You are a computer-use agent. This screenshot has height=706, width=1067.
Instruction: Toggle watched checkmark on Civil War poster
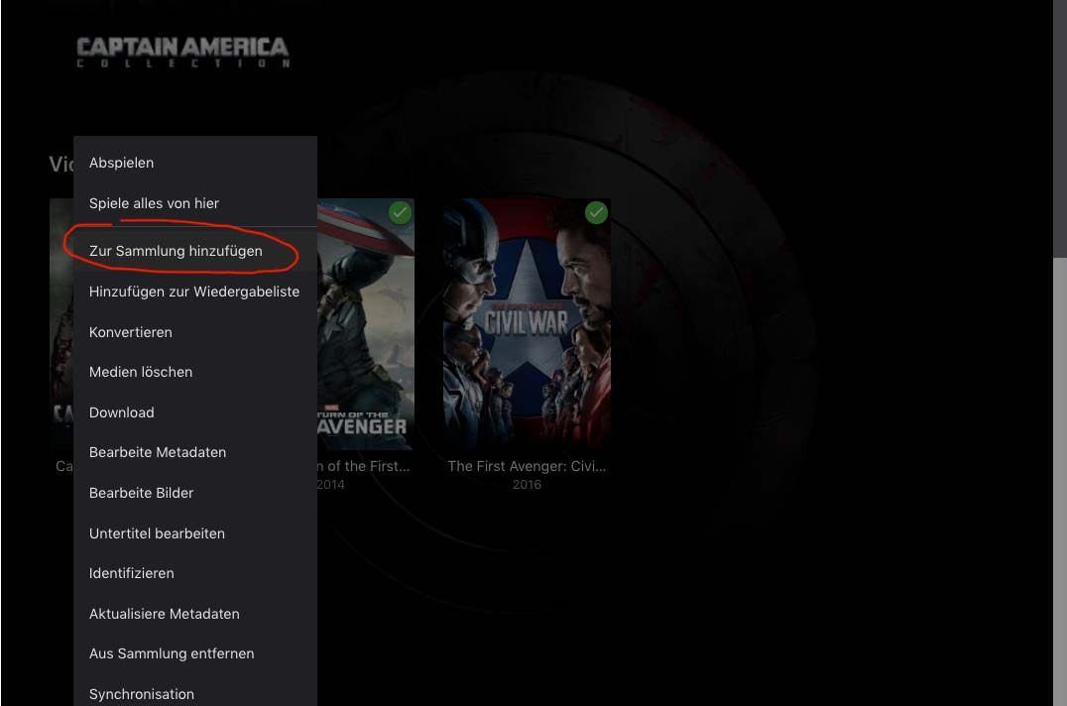596,213
